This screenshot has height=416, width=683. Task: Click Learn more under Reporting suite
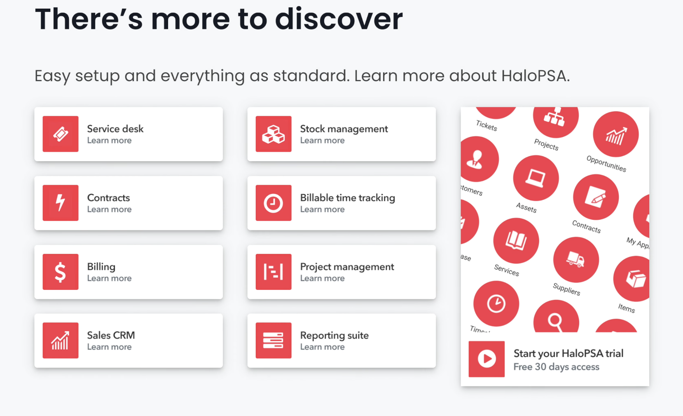(322, 347)
